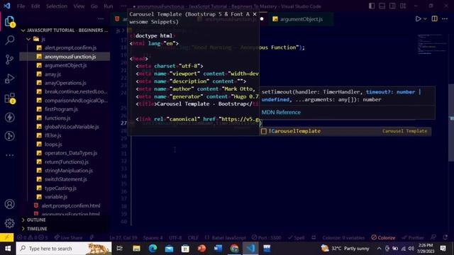
Task: Open Microsoft Edge from taskbar
Action: tap(153, 249)
